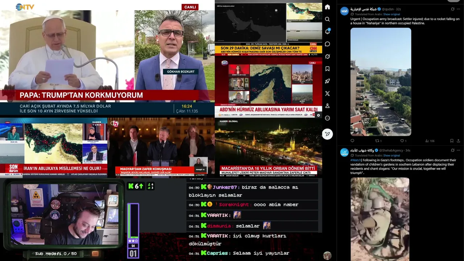Click the Kick follower counter showing 6
Viewport: 464px width, 261px height.
coord(136,186)
